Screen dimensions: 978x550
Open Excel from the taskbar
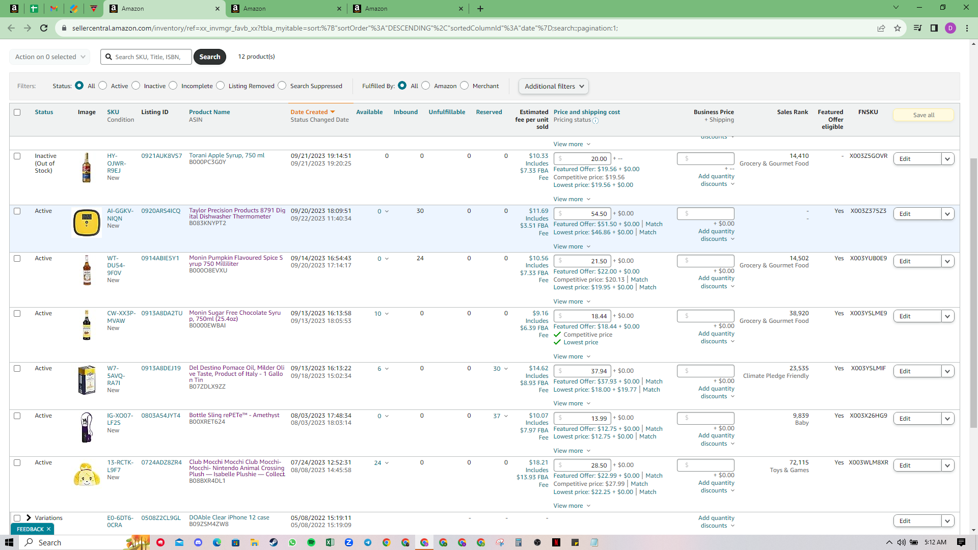tap(330, 542)
